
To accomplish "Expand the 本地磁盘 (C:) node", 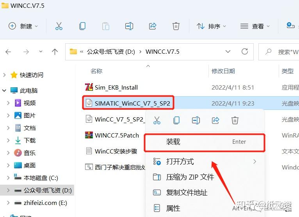I will [8, 178].
